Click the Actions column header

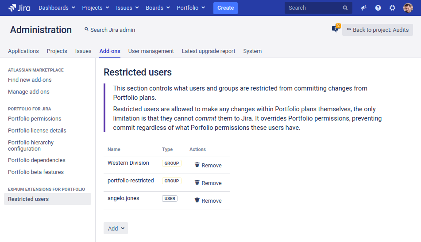(197, 149)
